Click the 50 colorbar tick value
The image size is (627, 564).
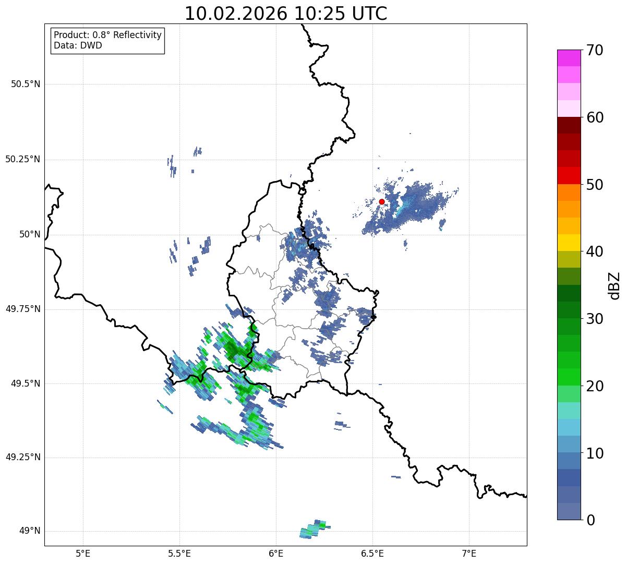pos(595,185)
